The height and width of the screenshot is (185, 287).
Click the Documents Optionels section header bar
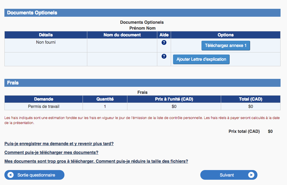click(142, 13)
